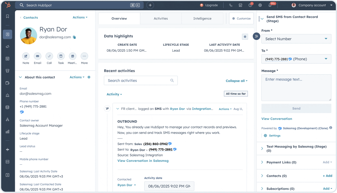The image size is (337, 193).
Task: Click Ryan Dor's profile photo
Action: tap(29, 36)
